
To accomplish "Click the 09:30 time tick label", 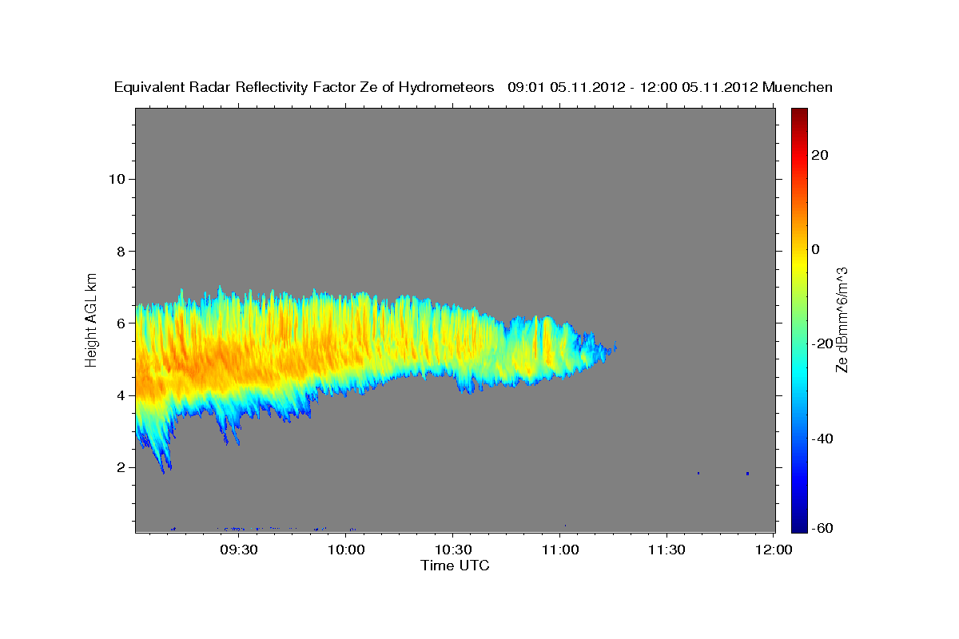I will 238,550.
